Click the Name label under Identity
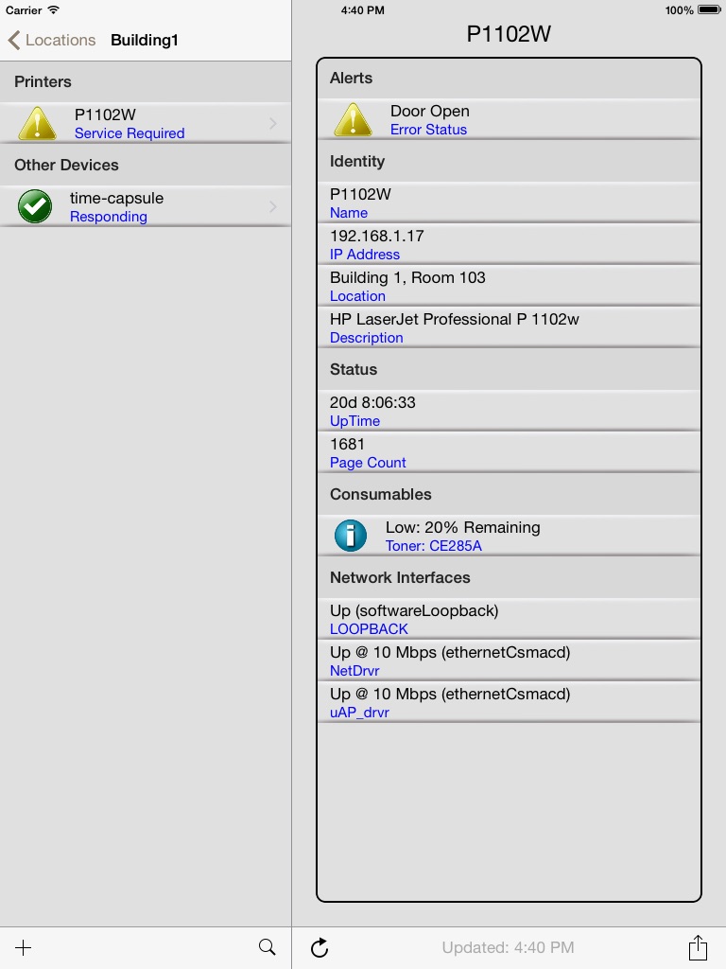The image size is (726, 969). 349,213
